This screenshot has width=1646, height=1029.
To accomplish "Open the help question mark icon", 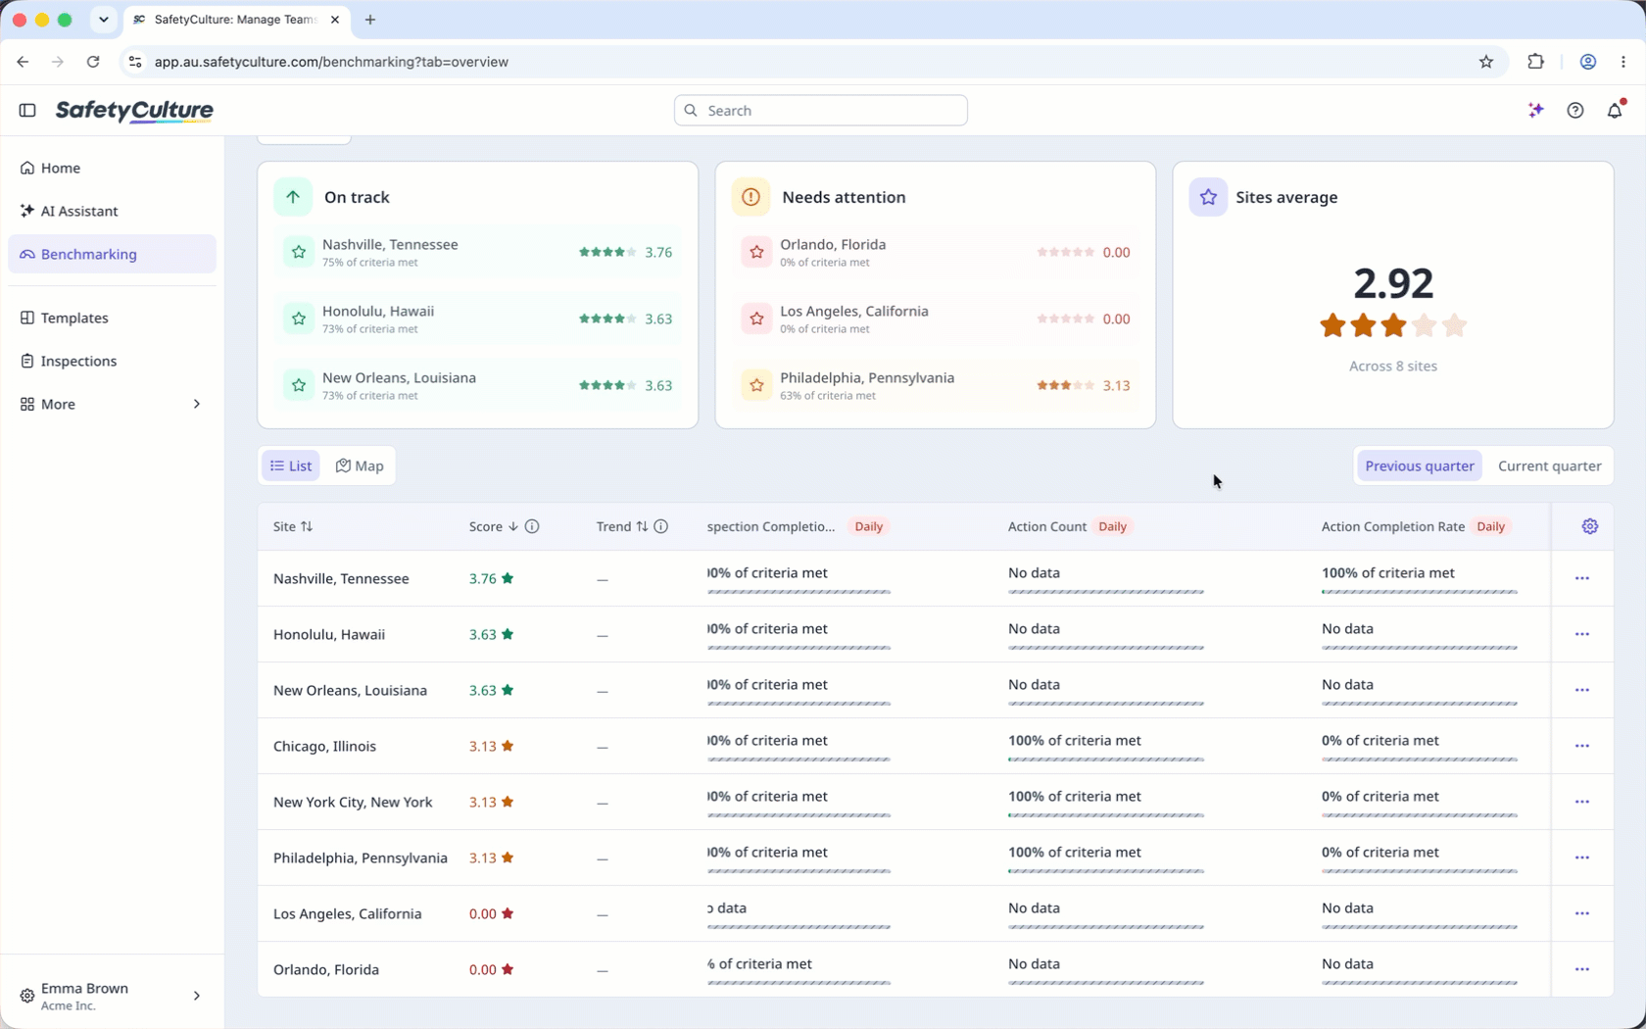I will (1575, 110).
